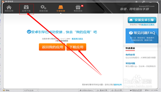Open the 高级功能 gears tab

(43, 9)
